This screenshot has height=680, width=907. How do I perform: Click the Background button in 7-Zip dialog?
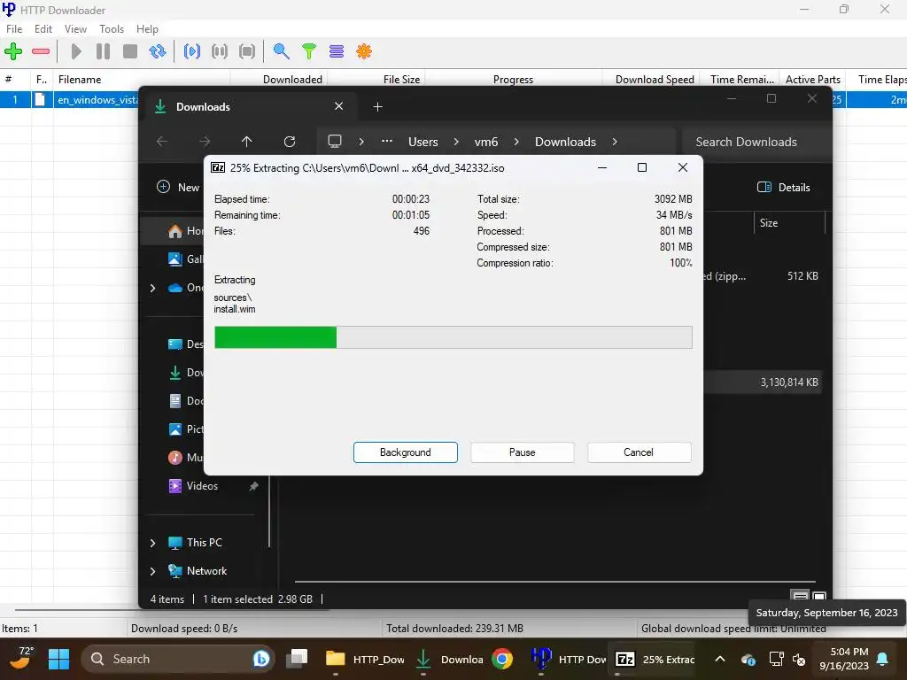click(x=405, y=452)
